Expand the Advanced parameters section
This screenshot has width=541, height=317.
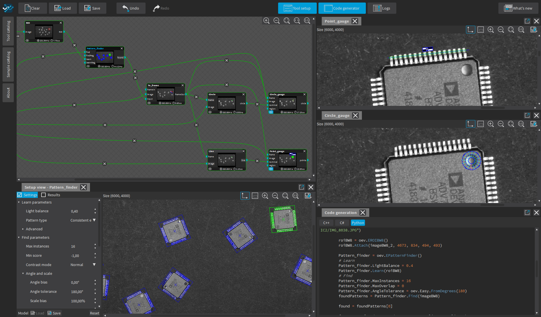[23, 229]
